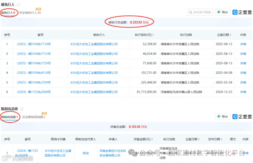Open company link in row 6 of 被执行人
The image size is (253, 163).
click(x=94, y=92)
